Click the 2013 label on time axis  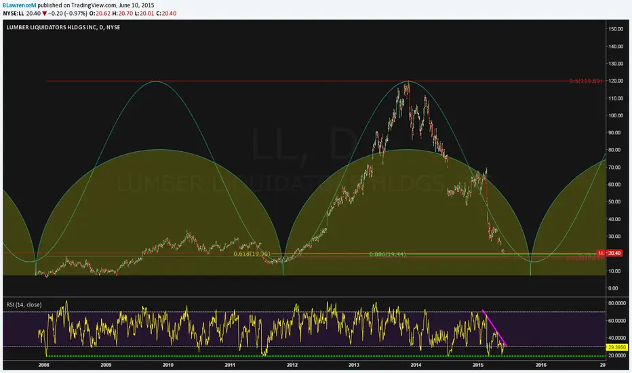coord(354,365)
